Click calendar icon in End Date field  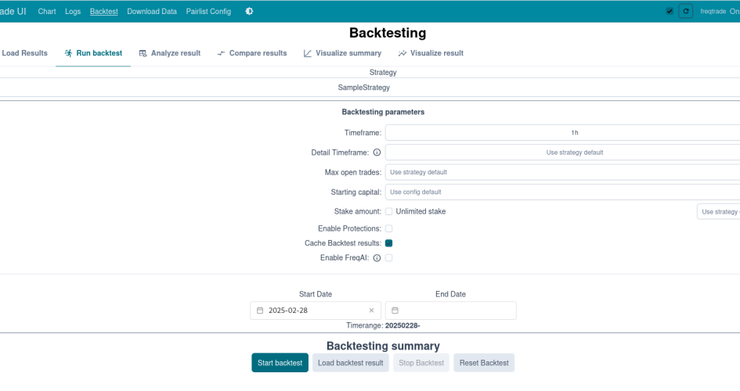point(395,310)
